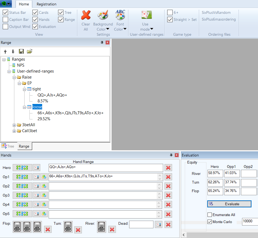Toggle the Straight > Set checkbox
This screenshot has width=258, height=238.
click(x=170, y=19)
